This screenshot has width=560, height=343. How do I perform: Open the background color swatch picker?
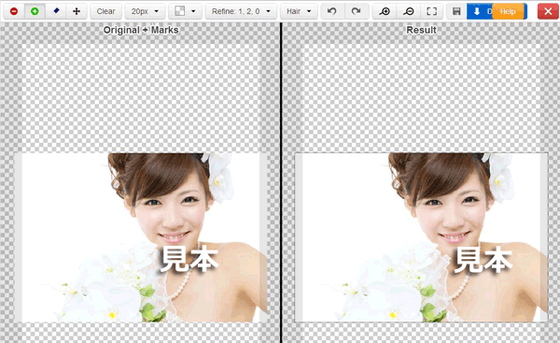[x=185, y=11]
